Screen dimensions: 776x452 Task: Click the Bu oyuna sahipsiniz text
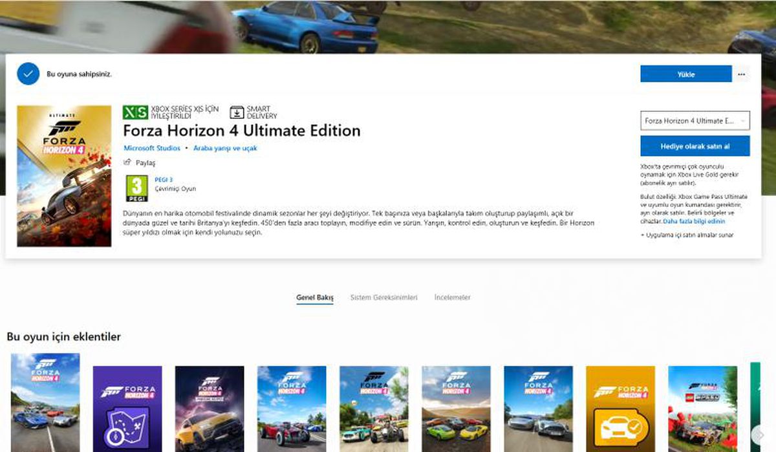pos(80,74)
